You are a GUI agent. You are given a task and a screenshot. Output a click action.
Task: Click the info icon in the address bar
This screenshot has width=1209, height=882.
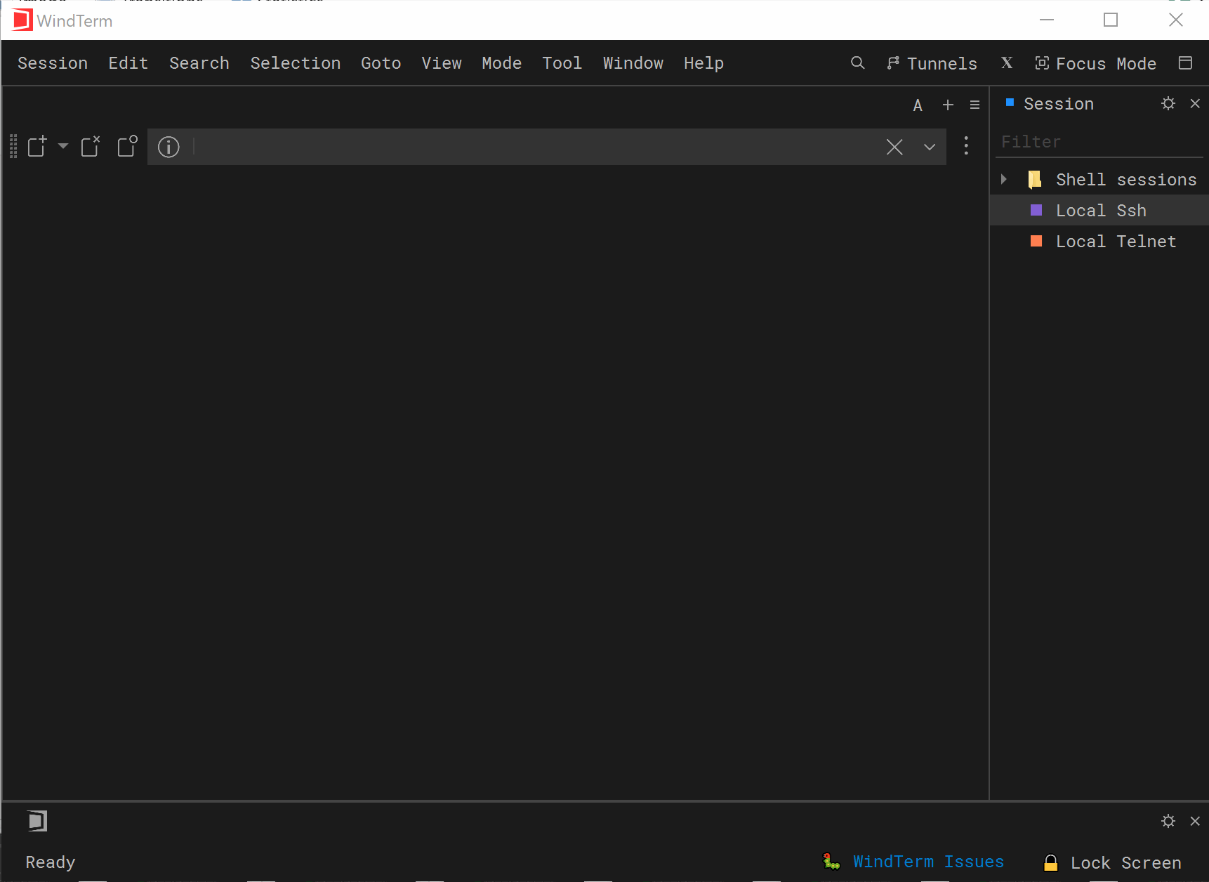169,147
